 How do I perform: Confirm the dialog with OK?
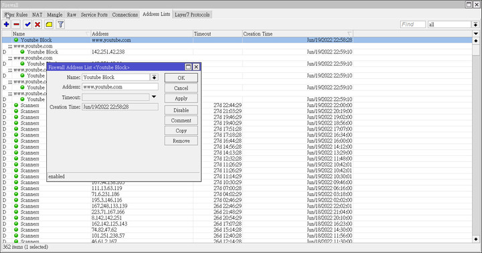pyautogui.click(x=181, y=78)
